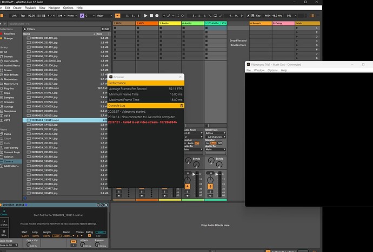Image resolution: width=373 pixels, height=252 pixels.
Task: Open the 'All Channels' dropdown
Action: tap(215, 137)
